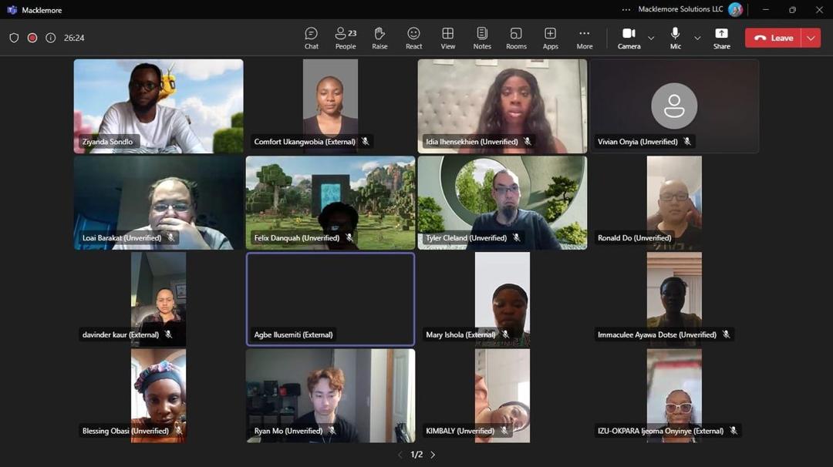Share your screen content
The height and width of the screenshot is (467, 833).
[x=721, y=38]
